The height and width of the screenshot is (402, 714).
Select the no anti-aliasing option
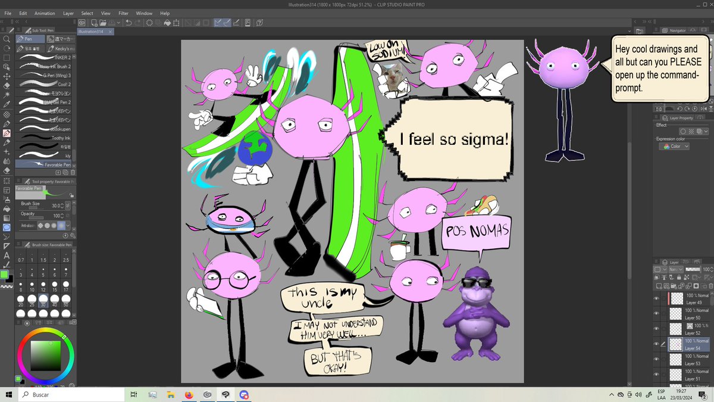pyautogui.click(x=40, y=225)
